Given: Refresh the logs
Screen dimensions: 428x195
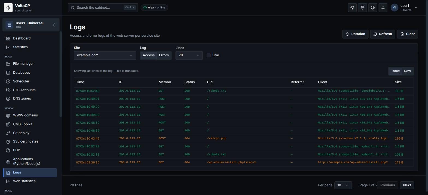Looking at the screenshot, I should [382, 34].
